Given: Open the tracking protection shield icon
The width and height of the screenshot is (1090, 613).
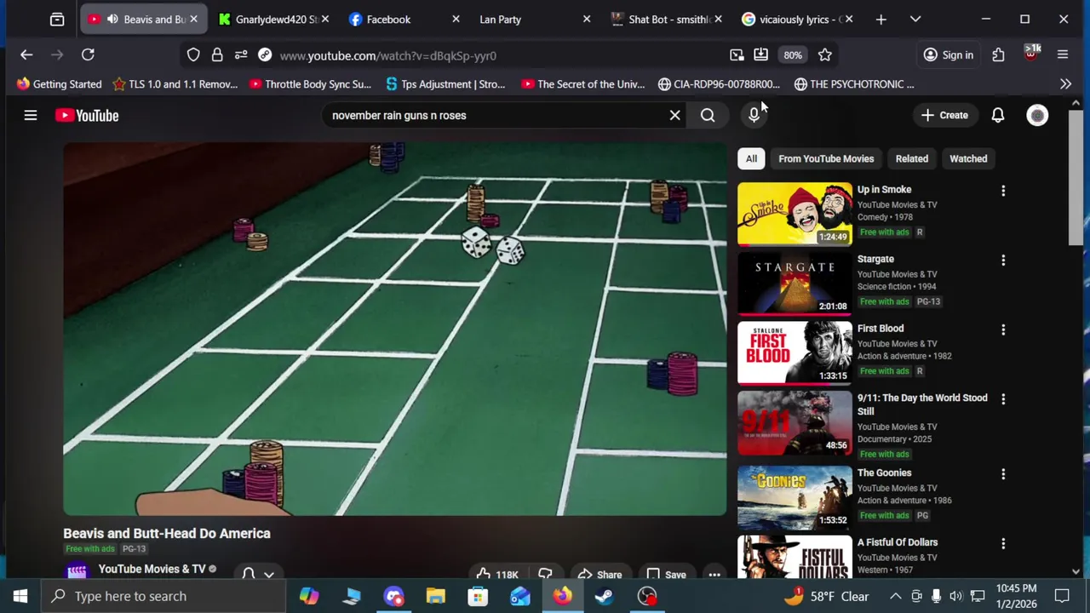Looking at the screenshot, I should click(x=193, y=55).
